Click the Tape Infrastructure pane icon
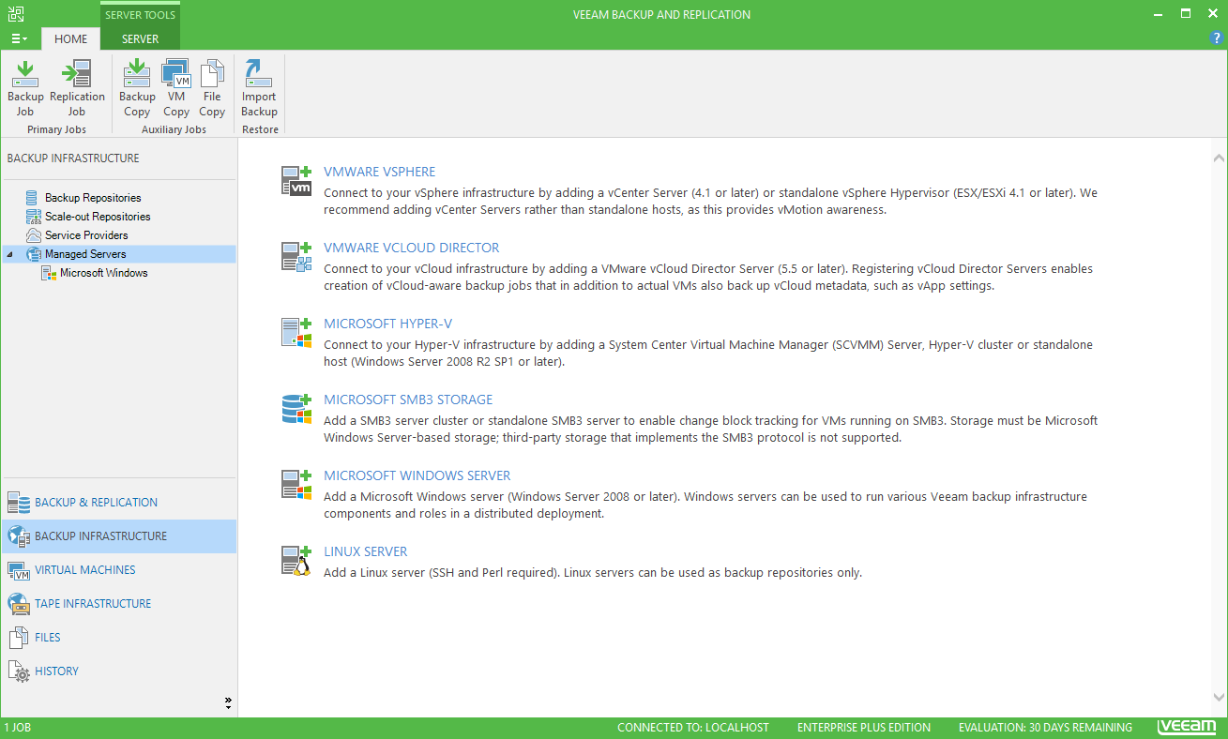The width and height of the screenshot is (1228, 739). [x=19, y=604]
